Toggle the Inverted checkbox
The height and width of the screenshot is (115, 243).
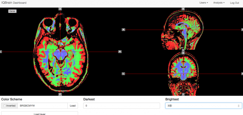5,106
